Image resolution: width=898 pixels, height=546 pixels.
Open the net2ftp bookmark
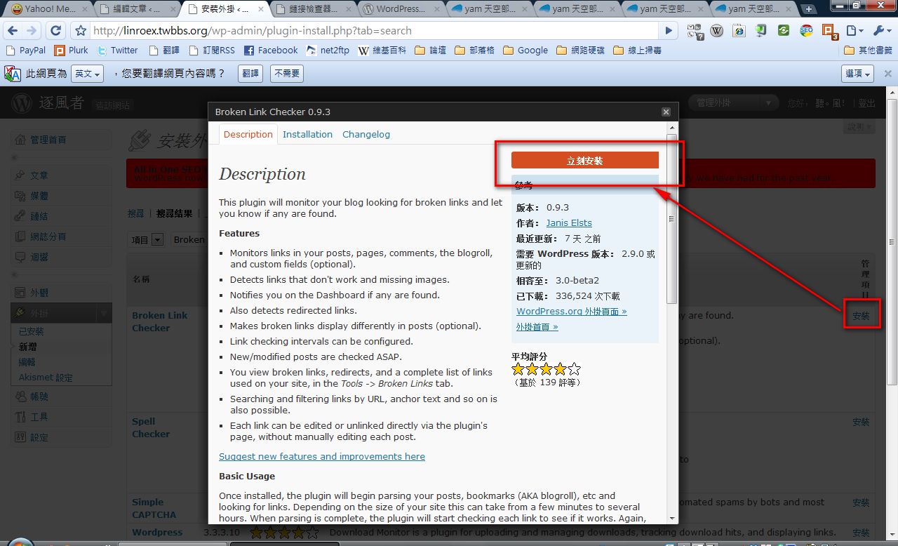pyautogui.click(x=328, y=51)
